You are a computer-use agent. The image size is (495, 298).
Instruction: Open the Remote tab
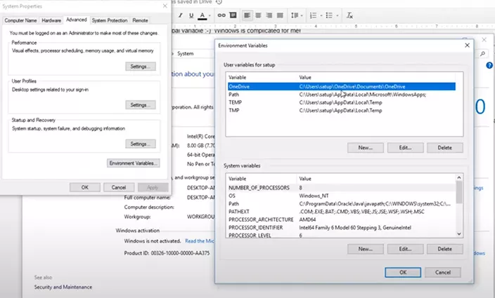tap(140, 20)
